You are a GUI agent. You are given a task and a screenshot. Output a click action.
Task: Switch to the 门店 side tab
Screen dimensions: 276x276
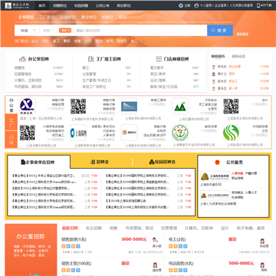[11, 140]
